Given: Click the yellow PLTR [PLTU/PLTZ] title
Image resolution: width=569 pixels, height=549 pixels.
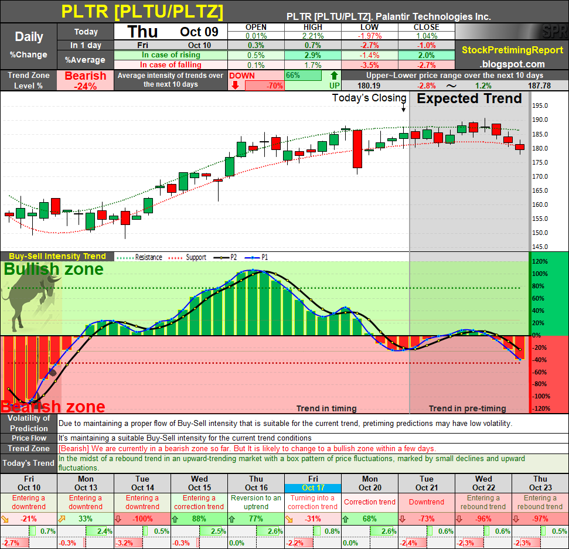Looking at the screenshot, I should click(142, 11).
